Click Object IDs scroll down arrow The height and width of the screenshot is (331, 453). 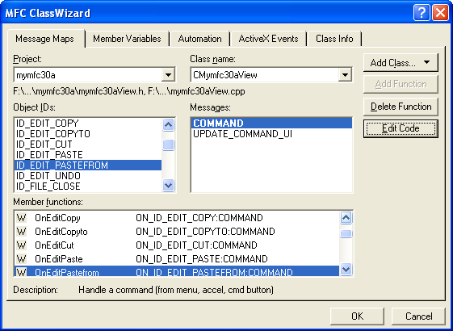tap(169, 185)
